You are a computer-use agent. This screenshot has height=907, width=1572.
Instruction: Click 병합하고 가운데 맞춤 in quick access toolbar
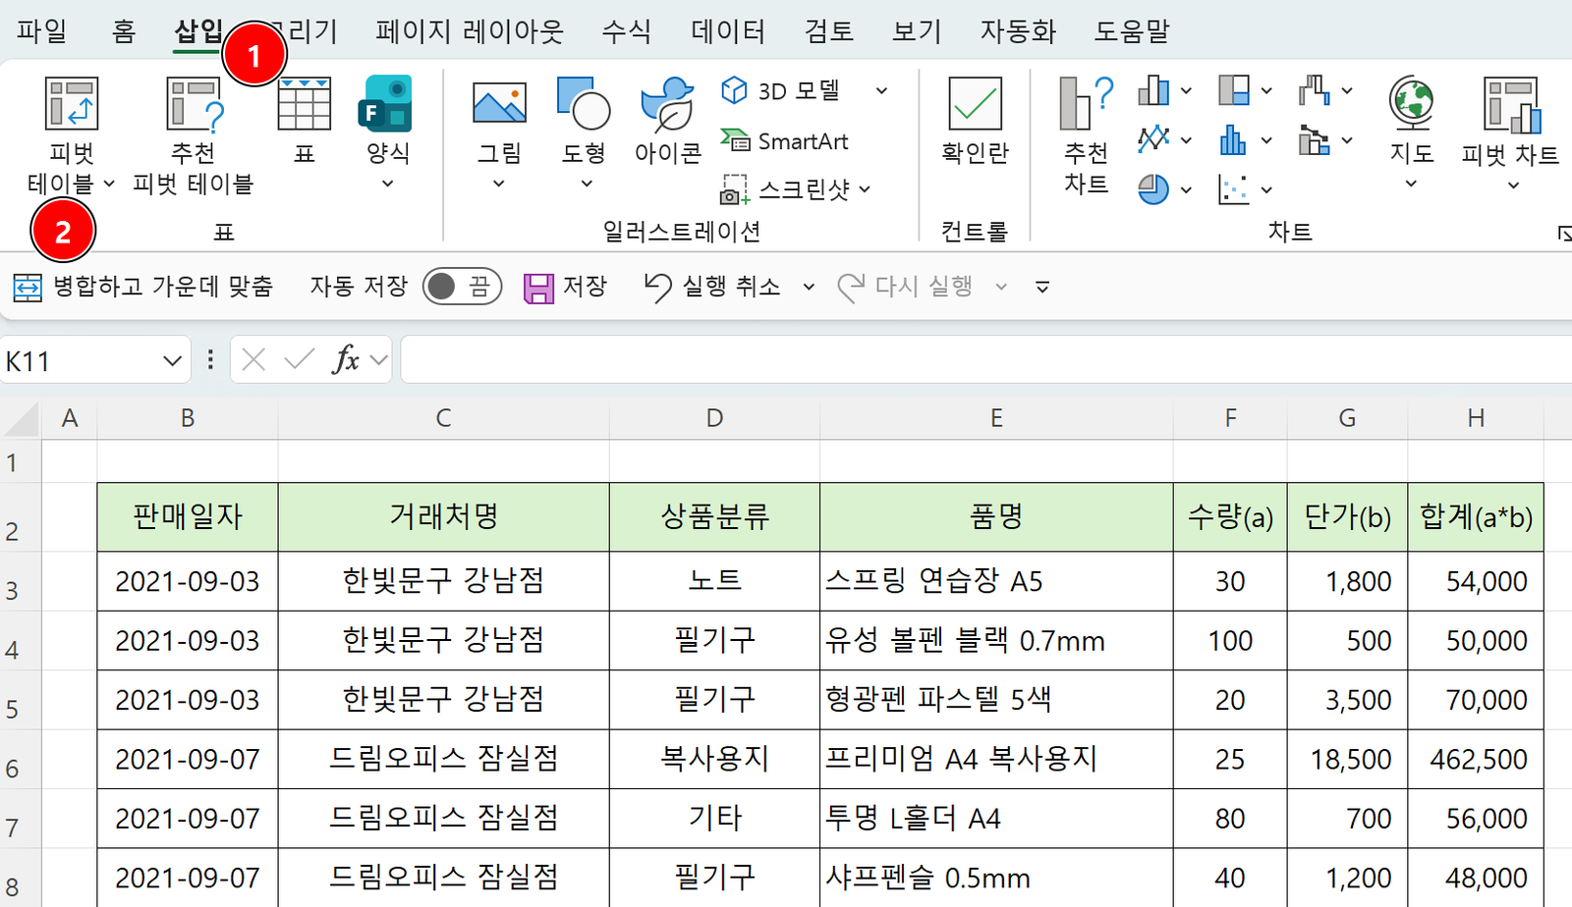[143, 287]
